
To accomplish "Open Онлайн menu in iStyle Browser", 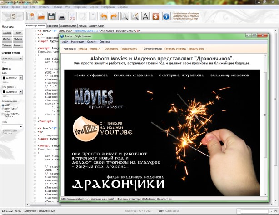I will 92,42.
